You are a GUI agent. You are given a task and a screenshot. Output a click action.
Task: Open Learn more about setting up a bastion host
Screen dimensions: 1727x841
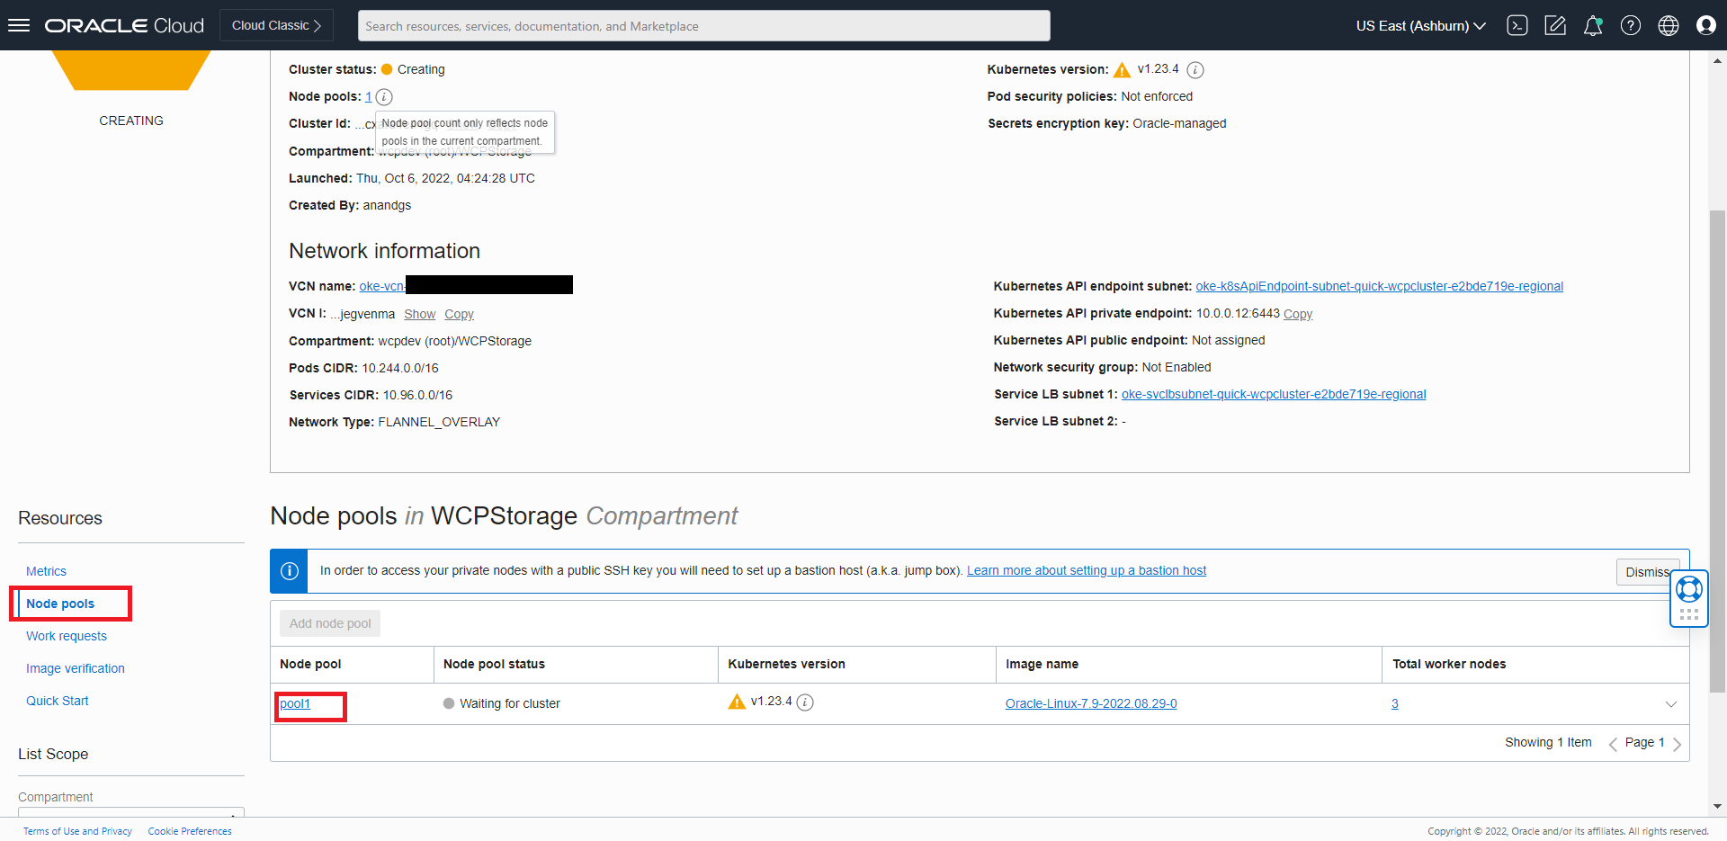(1087, 570)
